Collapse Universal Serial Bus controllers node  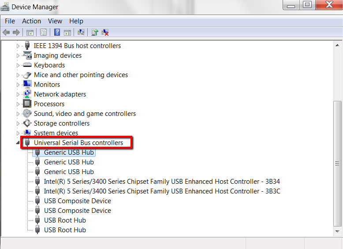click(x=18, y=143)
